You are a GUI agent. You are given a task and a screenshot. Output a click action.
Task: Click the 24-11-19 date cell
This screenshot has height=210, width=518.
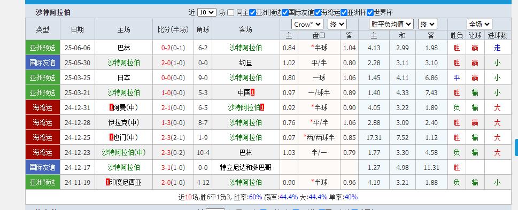[78, 182]
